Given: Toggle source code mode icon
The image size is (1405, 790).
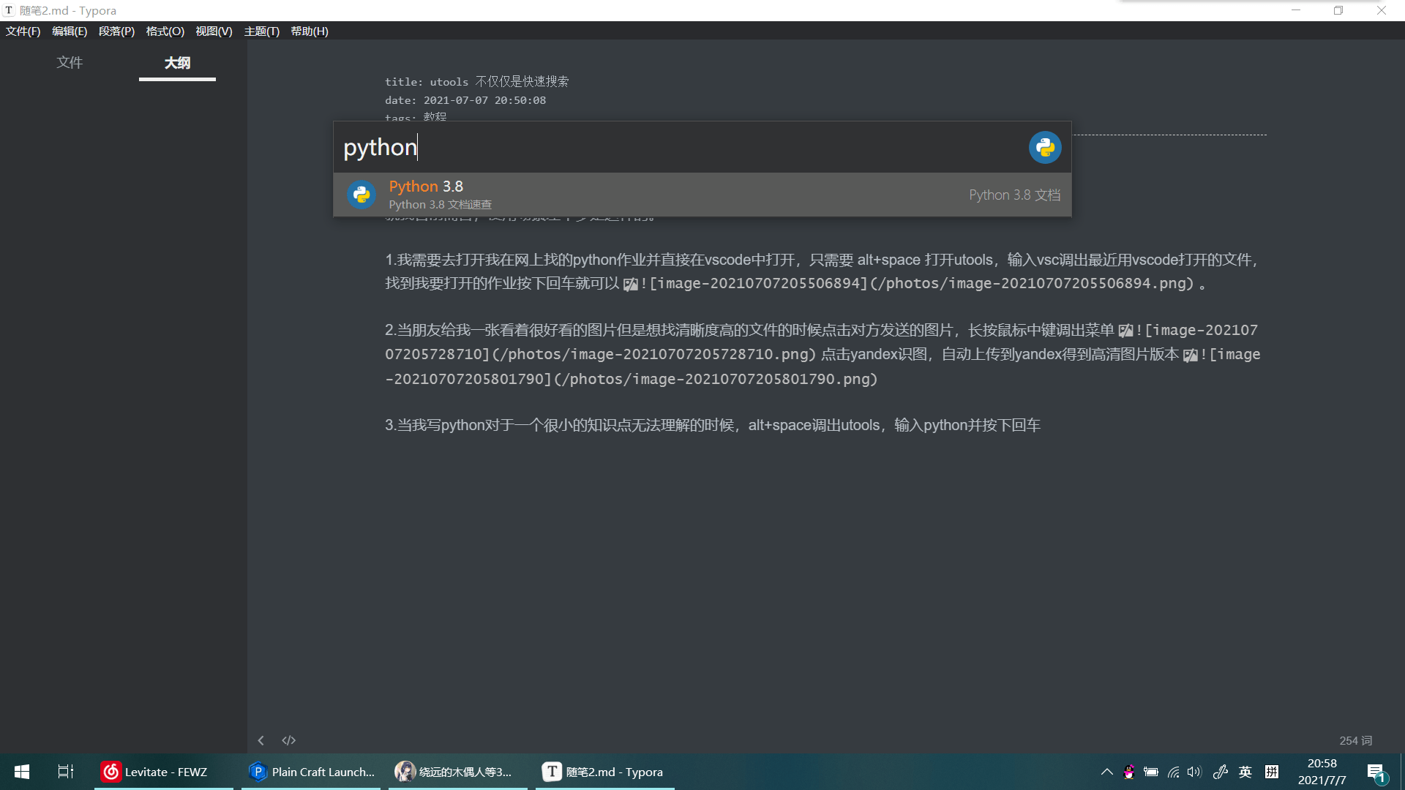Looking at the screenshot, I should tap(288, 740).
